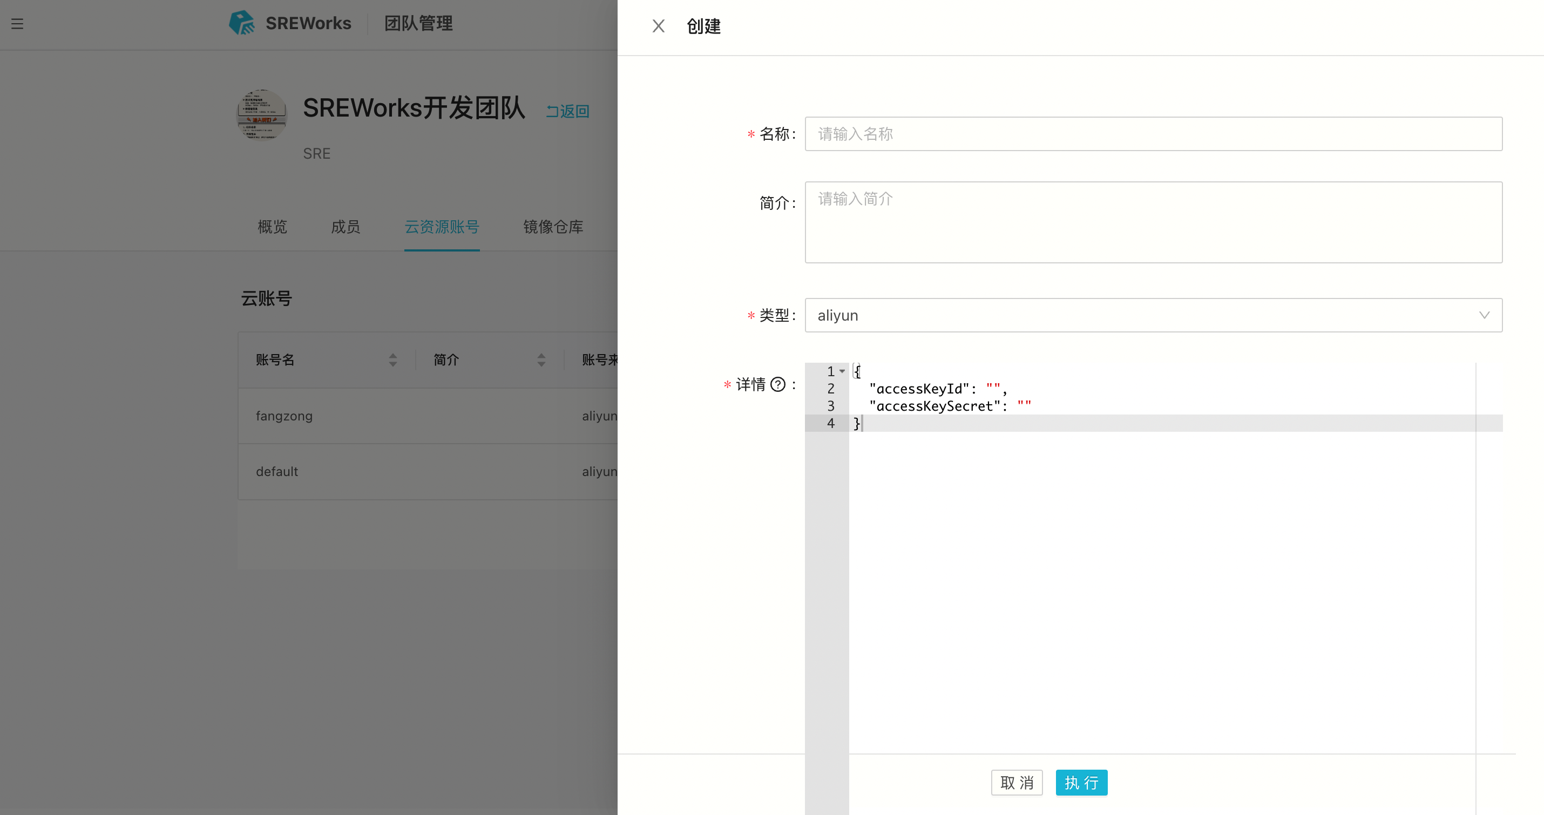The width and height of the screenshot is (1544, 815).
Task: Click the 返回 back link
Action: [x=567, y=112]
